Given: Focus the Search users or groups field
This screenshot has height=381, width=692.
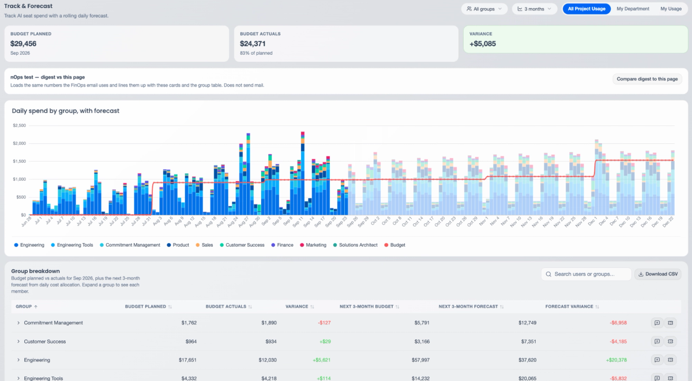Looking at the screenshot, I should click(586, 274).
